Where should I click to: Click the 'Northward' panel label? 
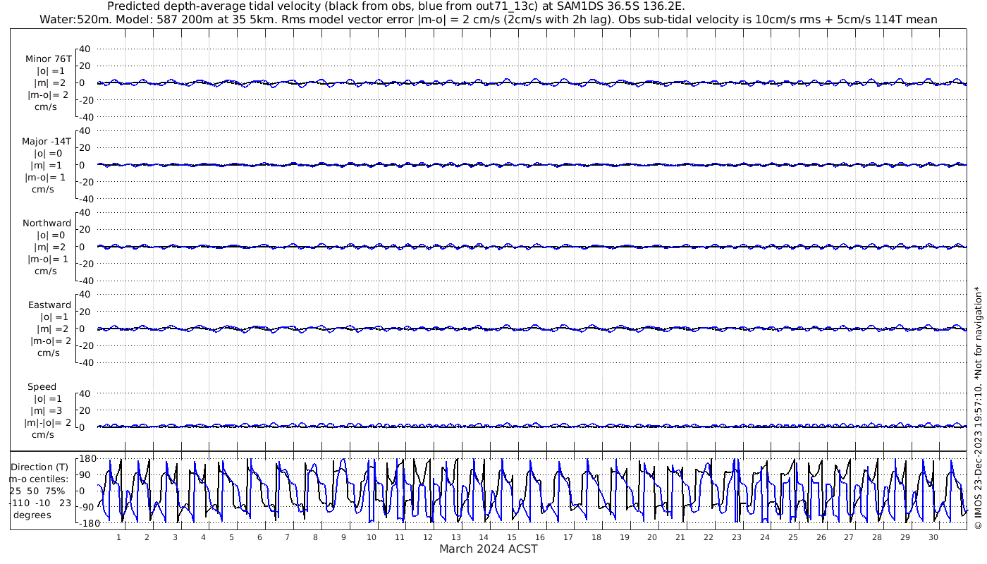point(47,223)
